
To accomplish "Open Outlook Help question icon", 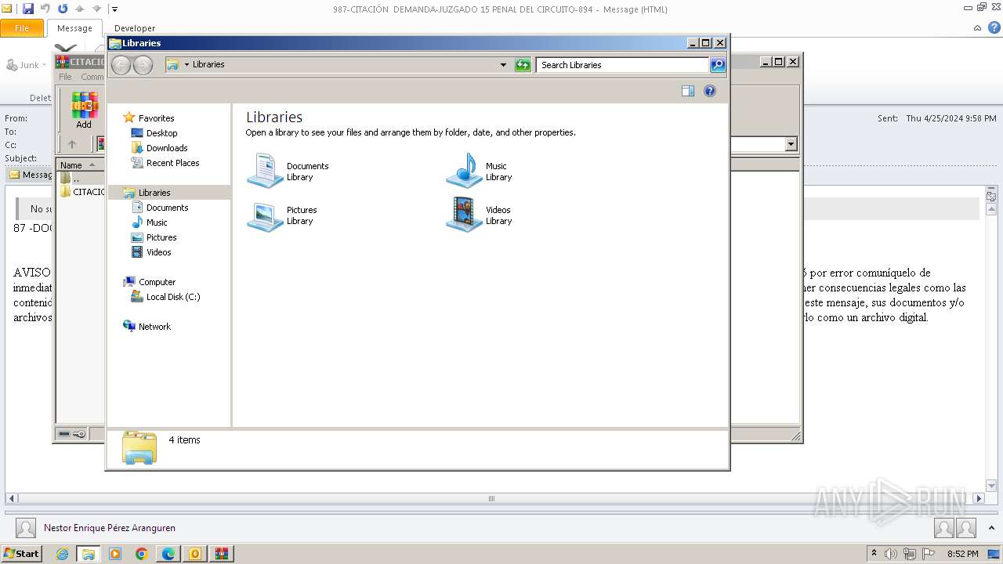I will pyautogui.click(x=994, y=28).
